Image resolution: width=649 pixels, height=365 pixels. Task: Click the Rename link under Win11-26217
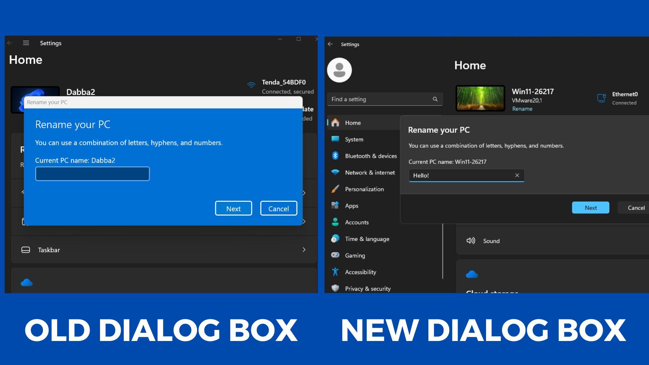pyautogui.click(x=522, y=109)
